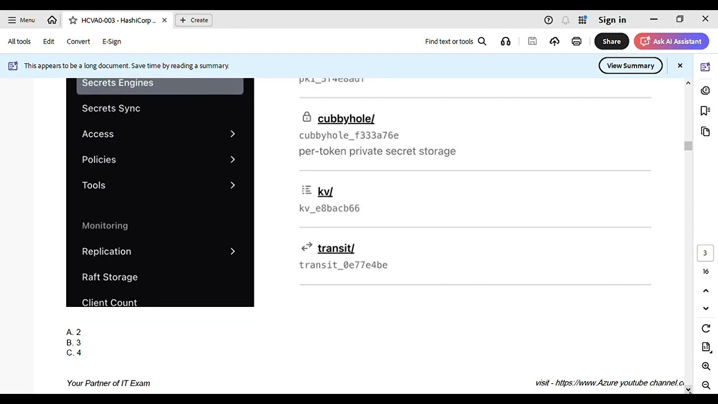
Task: Open the cubbyhole/ secrets engine link
Action: (x=346, y=118)
